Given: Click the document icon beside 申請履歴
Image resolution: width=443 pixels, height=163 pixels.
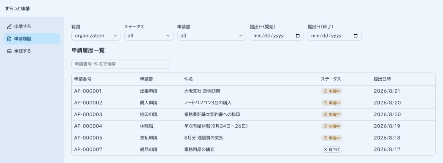Looking at the screenshot, I should [9, 39].
